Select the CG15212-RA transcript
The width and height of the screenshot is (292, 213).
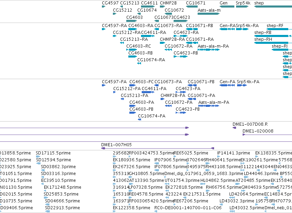115,36
